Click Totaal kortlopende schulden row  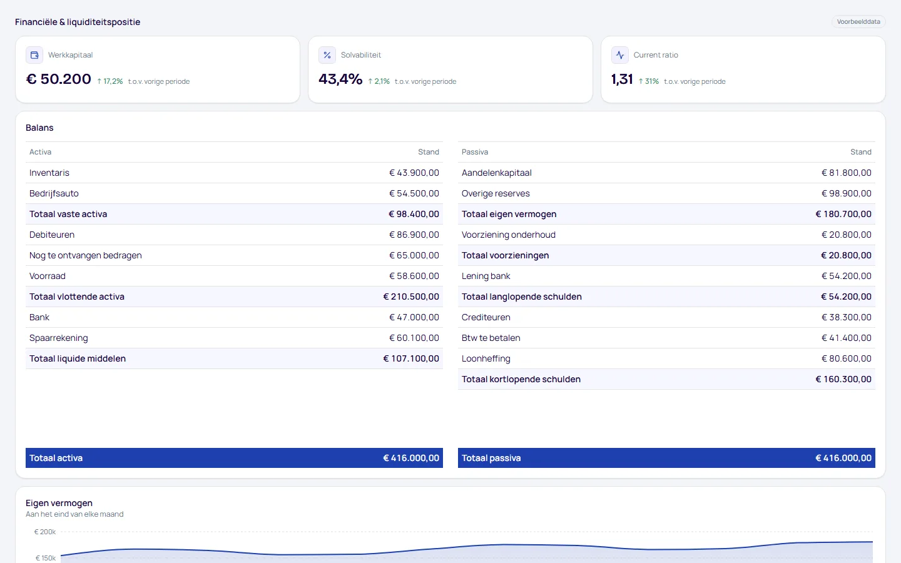[666, 379]
